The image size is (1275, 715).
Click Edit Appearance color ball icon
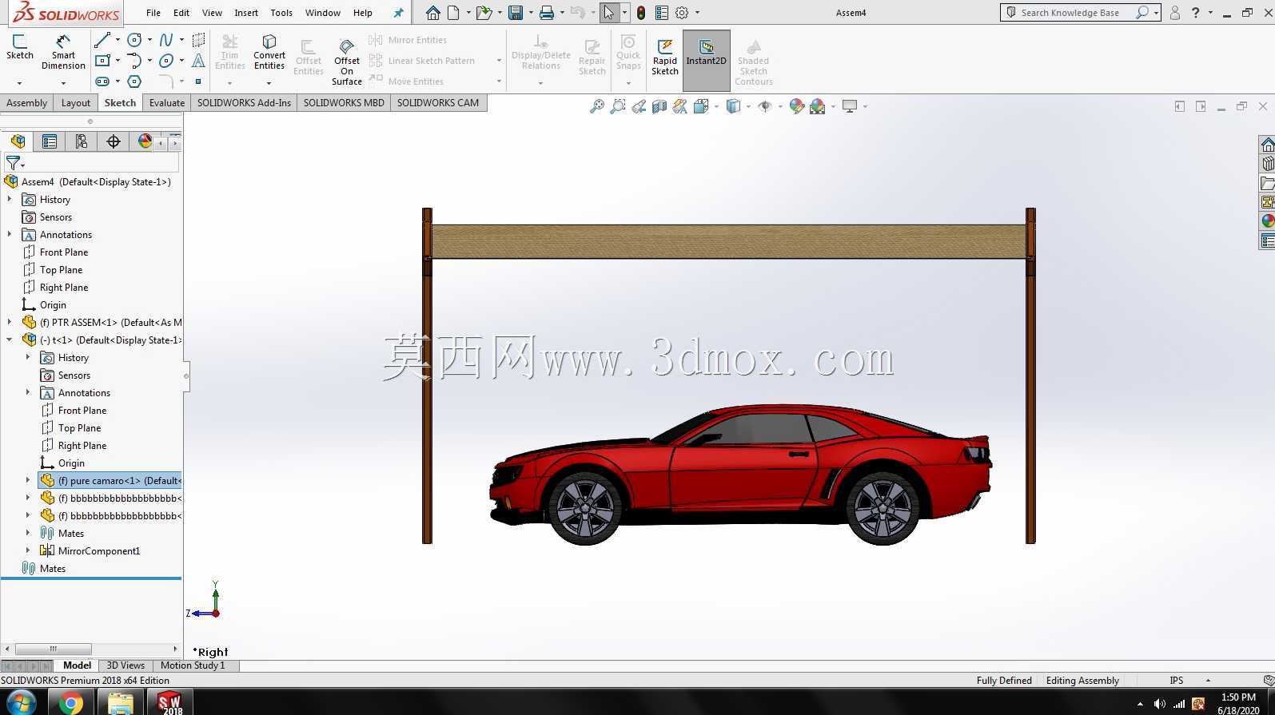pos(796,106)
